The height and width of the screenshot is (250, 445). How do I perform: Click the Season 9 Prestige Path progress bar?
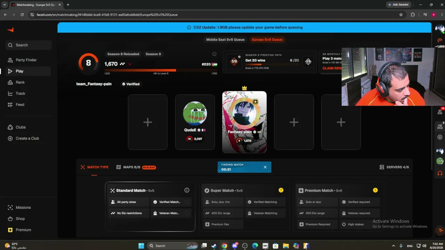click(272, 65)
